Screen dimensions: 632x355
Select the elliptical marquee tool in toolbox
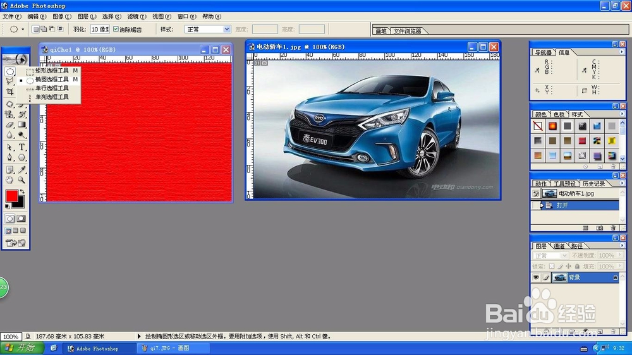(10, 72)
